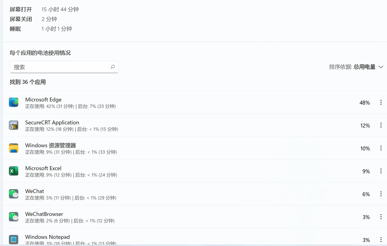Screen dimensions: 387x246
Task: Select the WeChatBrowser app name
Action: click(44, 214)
